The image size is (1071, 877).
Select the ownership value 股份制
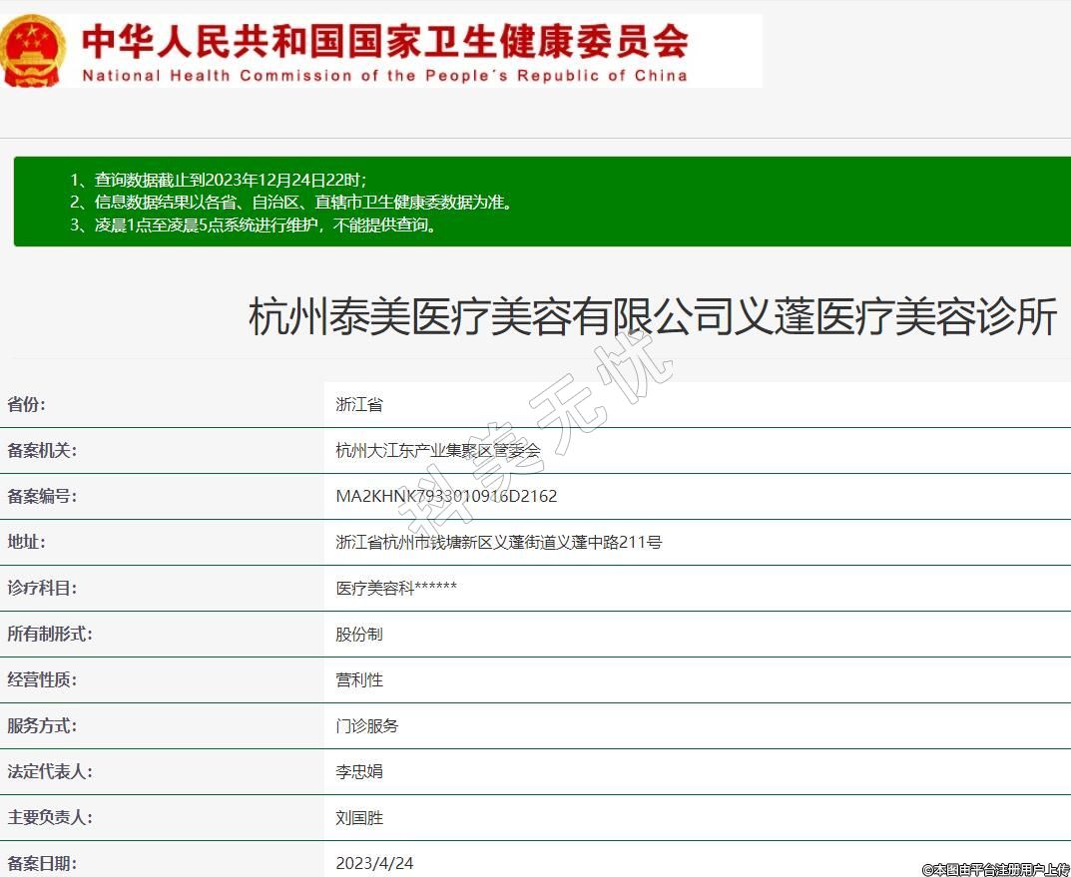pyautogui.click(x=359, y=635)
